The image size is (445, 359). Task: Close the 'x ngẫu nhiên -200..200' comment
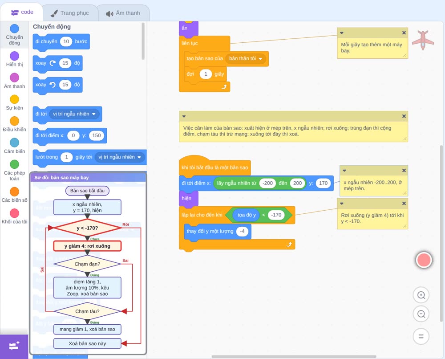(404, 171)
